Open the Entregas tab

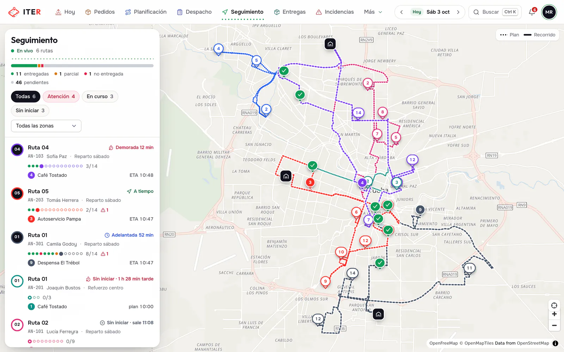coord(290,12)
